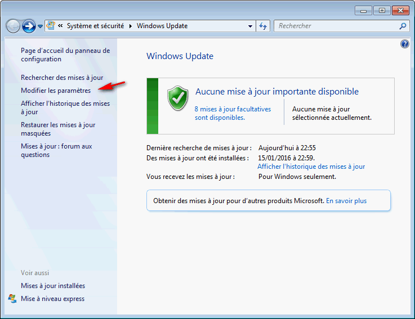
Task: Click 'Aucune mise à jour sélectionnée actuellement.' text
Action: click(x=332, y=113)
